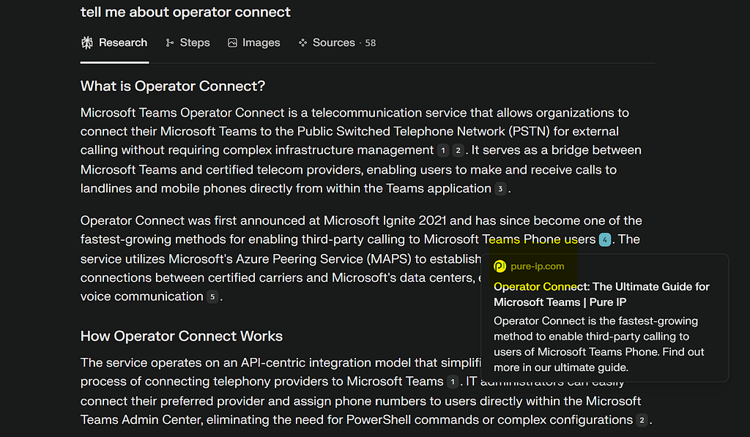Click the Research tab icon
The image size is (750, 437).
pos(87,42)
